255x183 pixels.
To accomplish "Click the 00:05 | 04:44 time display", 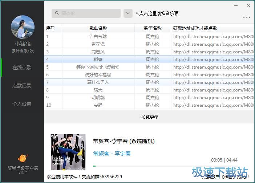I will coord(224,160).
